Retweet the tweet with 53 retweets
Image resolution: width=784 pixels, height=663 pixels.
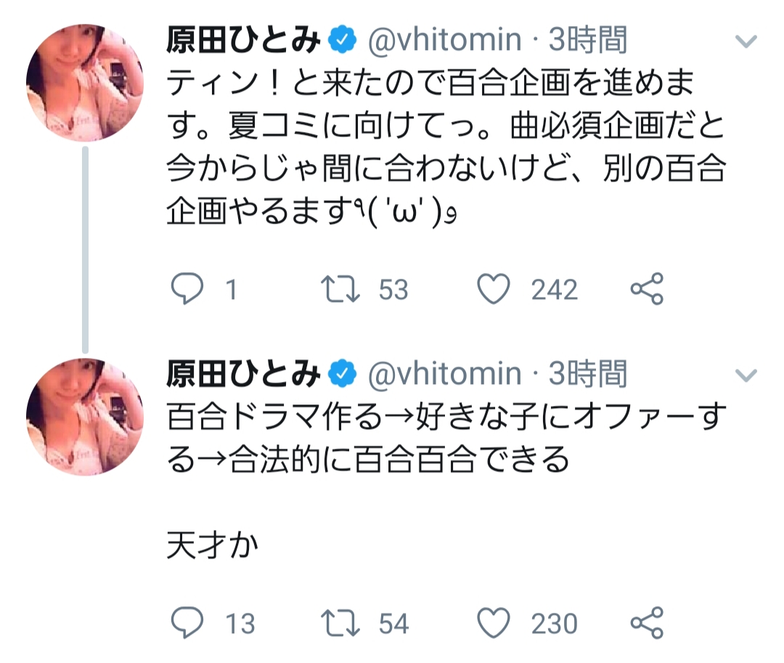pos(340,290)
